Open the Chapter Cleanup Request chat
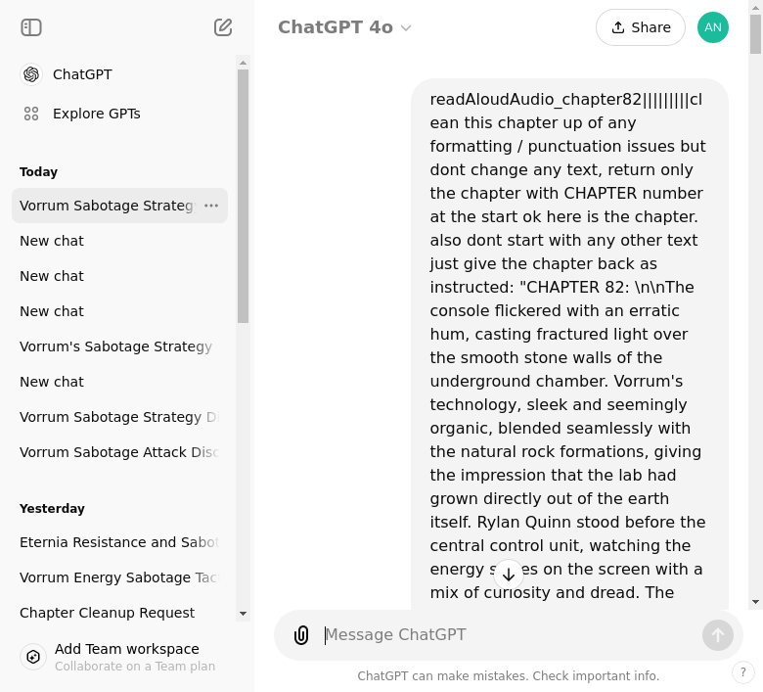This screenshot has height=692, width=763. click(x=108, y=613)
